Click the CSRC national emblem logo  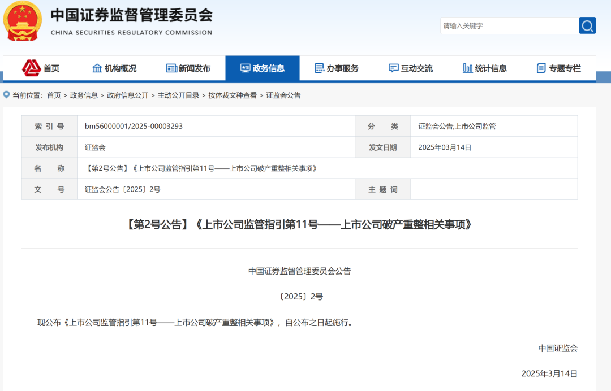click(23, 21)
